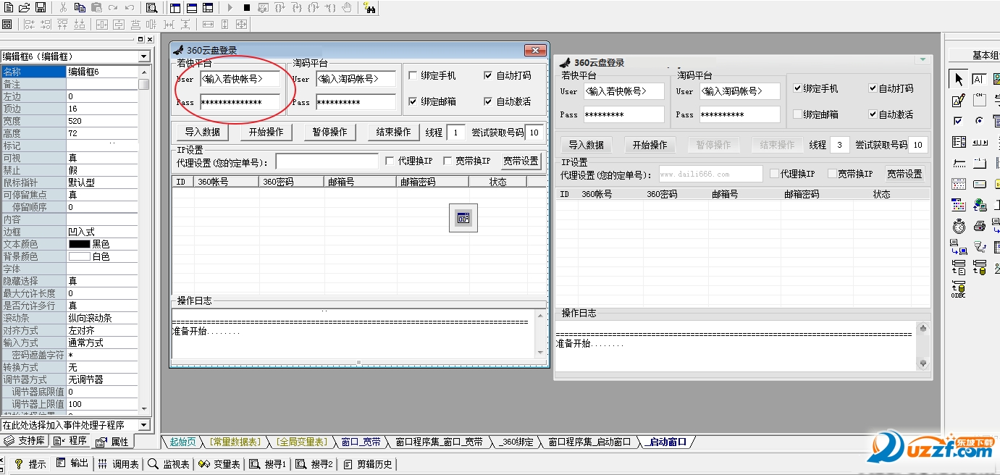Open the 程序 panel tab
Image resolution: width=1000 pixels, height=475 pixels.
click(70, 440)
